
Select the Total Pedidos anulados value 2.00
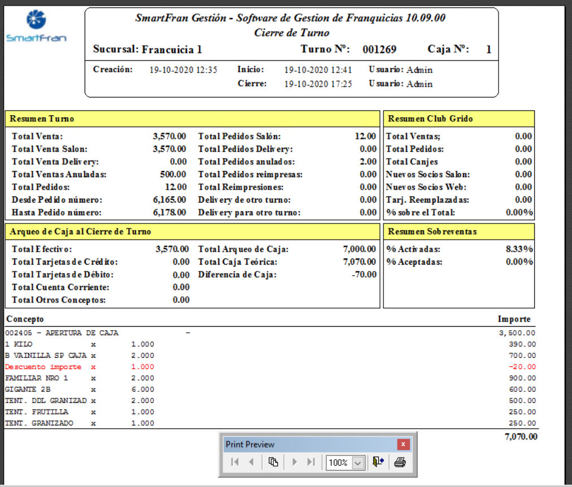point(368,161)
